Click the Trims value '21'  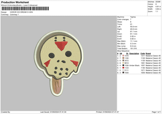click(131, 24)
